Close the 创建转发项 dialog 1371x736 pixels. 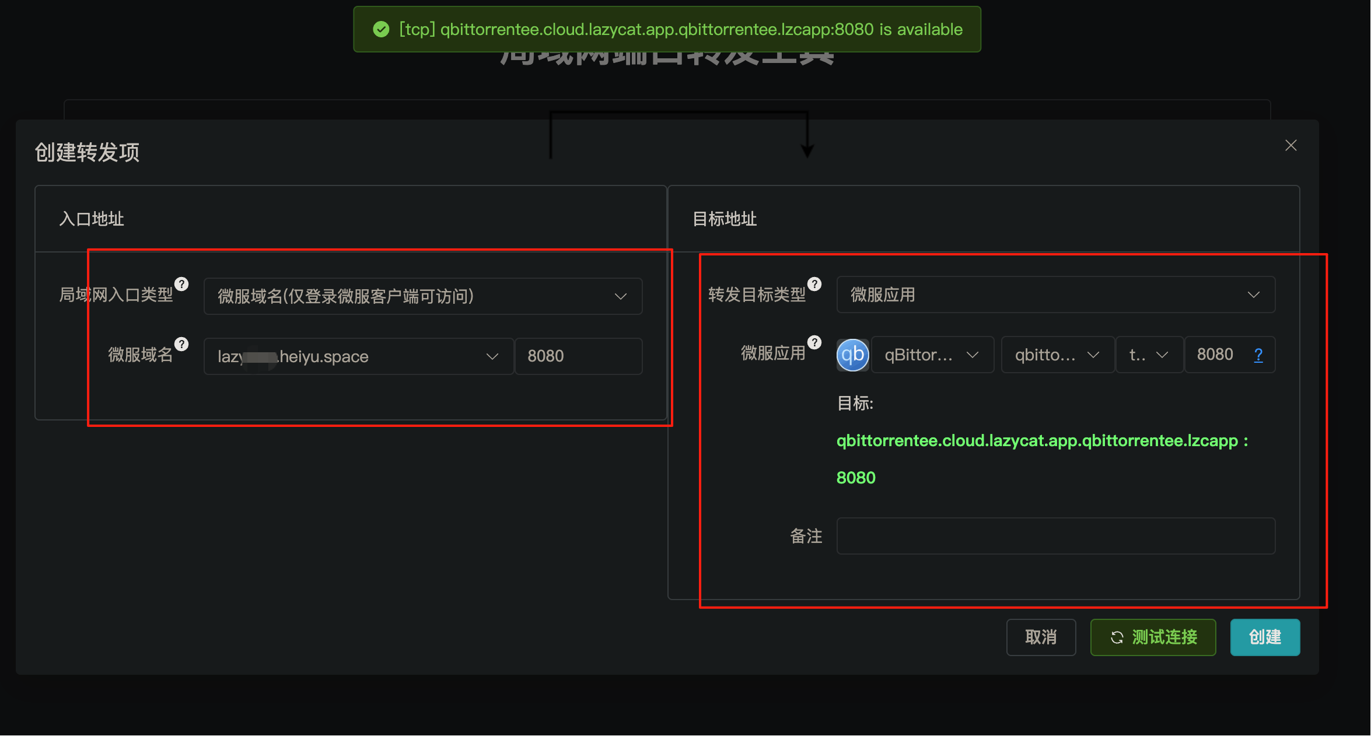click(1291, 145)
